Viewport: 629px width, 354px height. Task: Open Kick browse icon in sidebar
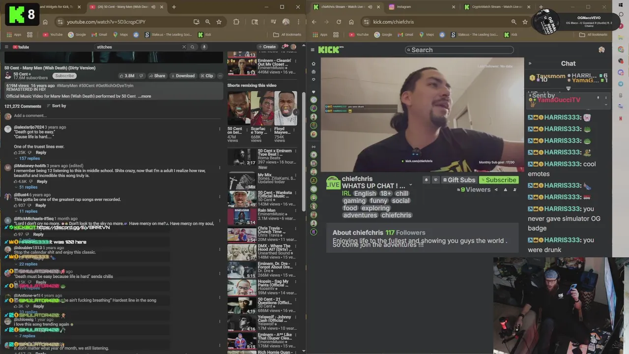(x=314, y=72)
